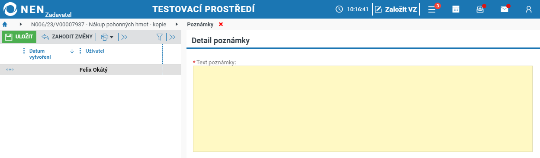Viewport: 540px width, 158px height.
Task: Go to the home breadcrumb icon
Action: 5,24
